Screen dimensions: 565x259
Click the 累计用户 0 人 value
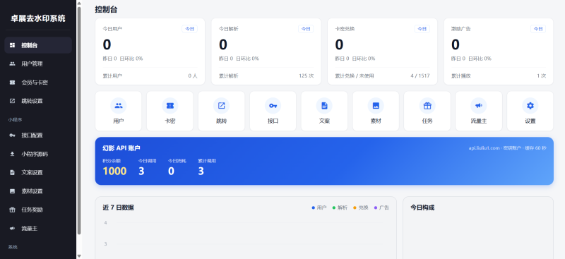(193, 76)
